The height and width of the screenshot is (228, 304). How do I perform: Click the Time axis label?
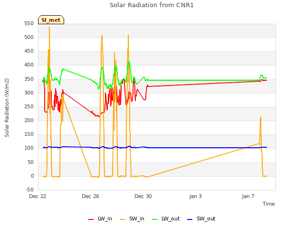coord(269,204)
